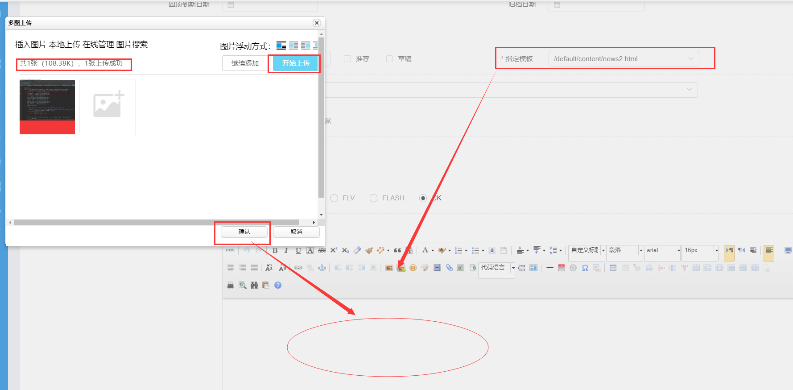Viewport: 793px width, 390px height.
Task: Cancel the dialog with 取消 button
Action: click(x=296, y=232)
